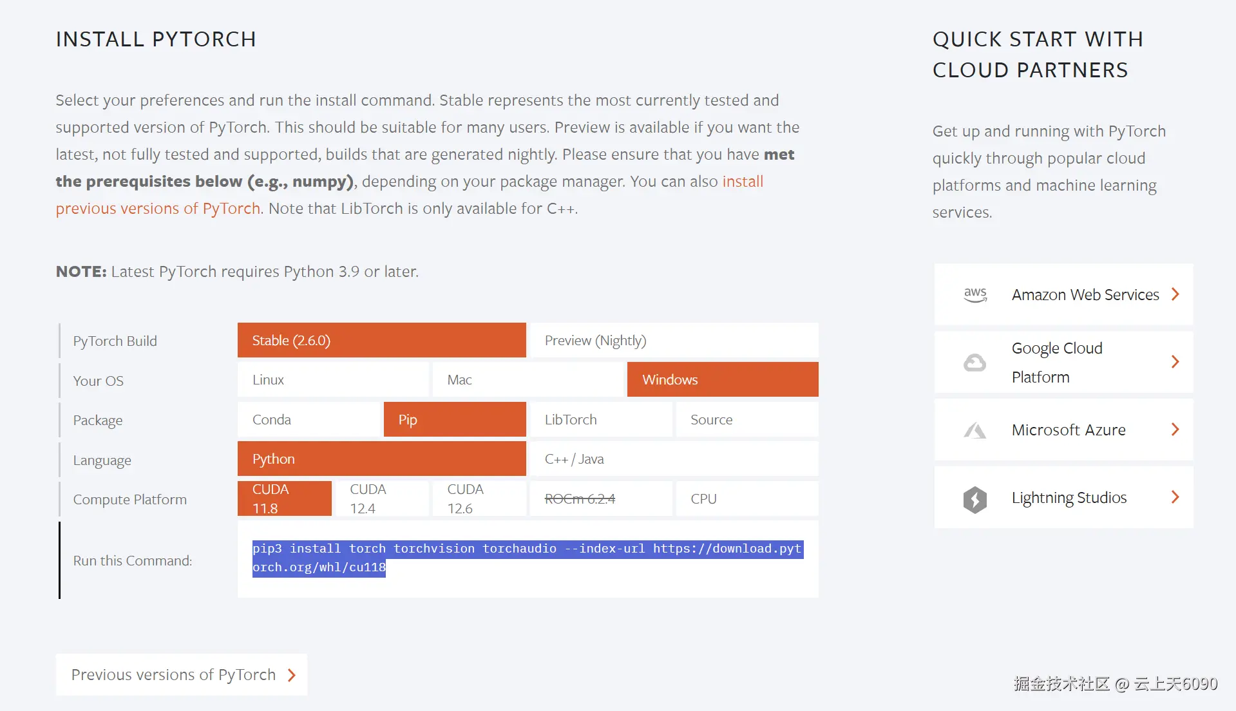The image size is (1236, 711).
Task: Open Amazon Web Services chevron arrow
Action: (1175, 294)
